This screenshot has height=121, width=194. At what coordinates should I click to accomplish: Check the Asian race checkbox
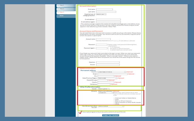[x=114, y=100]
